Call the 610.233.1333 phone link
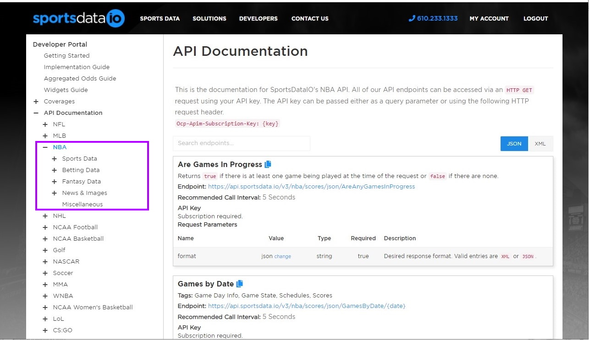 click(x=437, y=19)
